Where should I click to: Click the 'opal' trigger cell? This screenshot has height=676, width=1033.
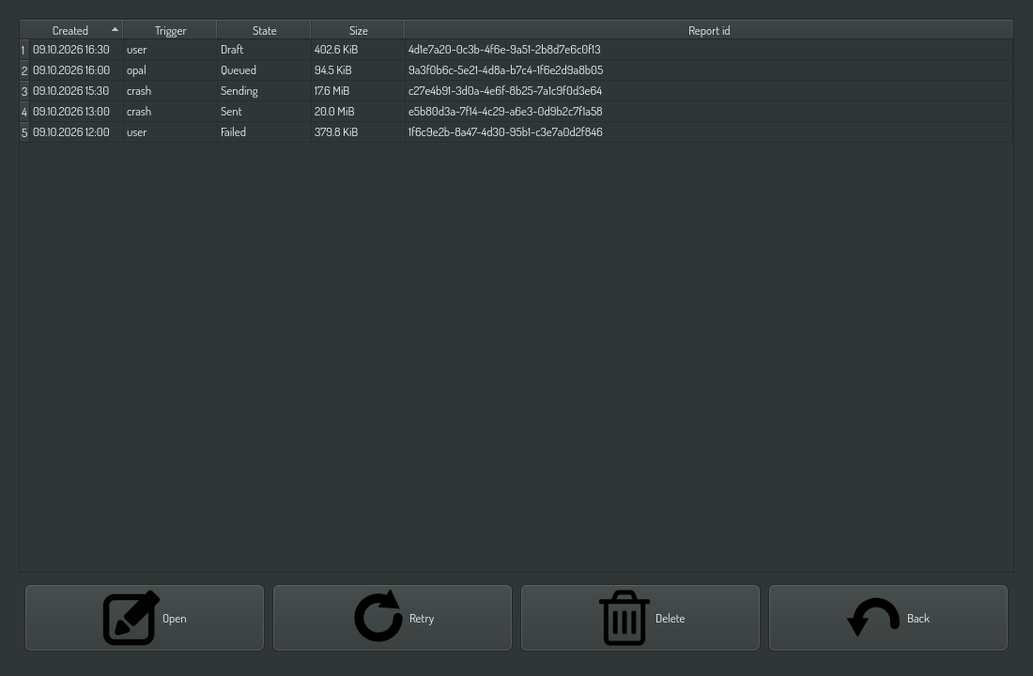click(170, 69)
